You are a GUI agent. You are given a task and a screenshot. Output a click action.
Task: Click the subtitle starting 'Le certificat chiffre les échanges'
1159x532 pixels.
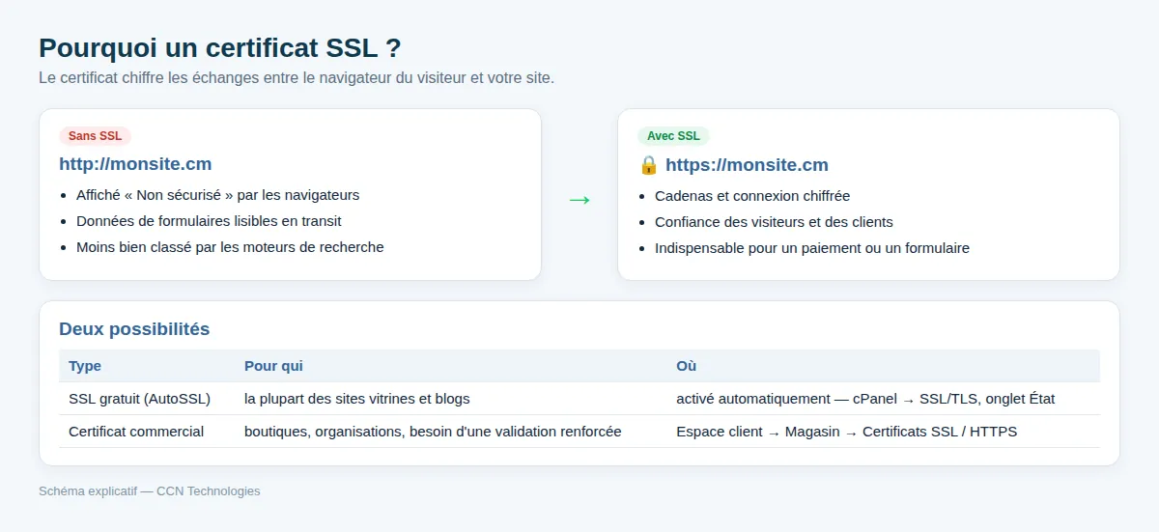(297, 77)
